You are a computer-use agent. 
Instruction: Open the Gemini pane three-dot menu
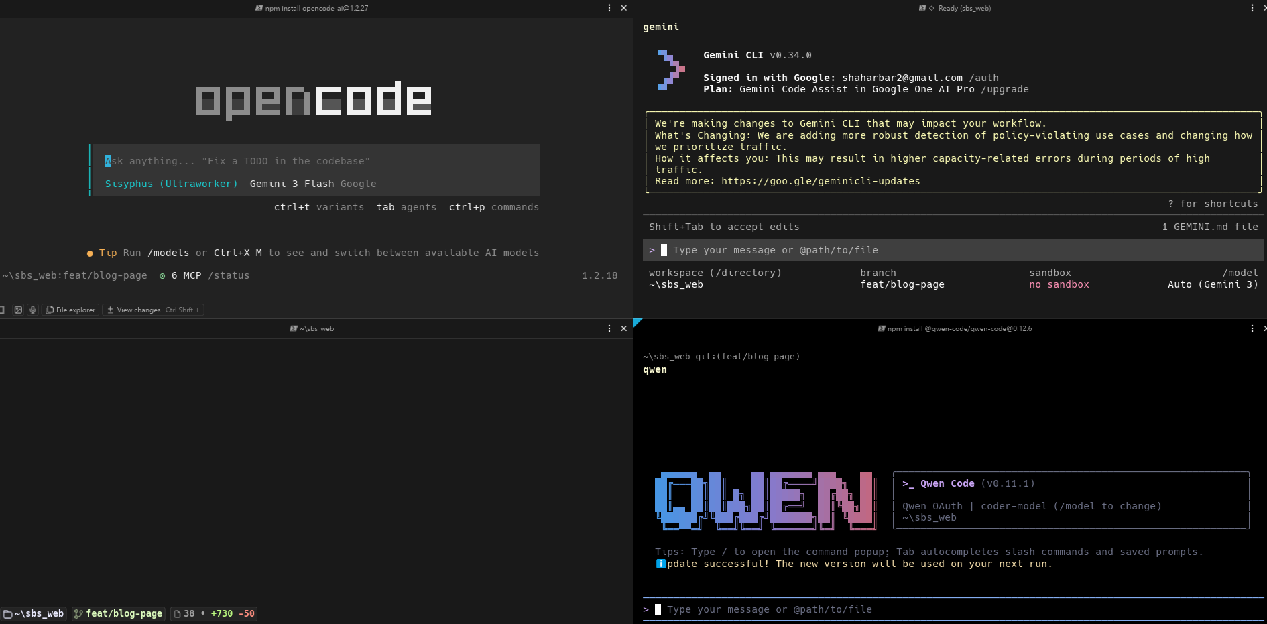tap(1252, 8)
